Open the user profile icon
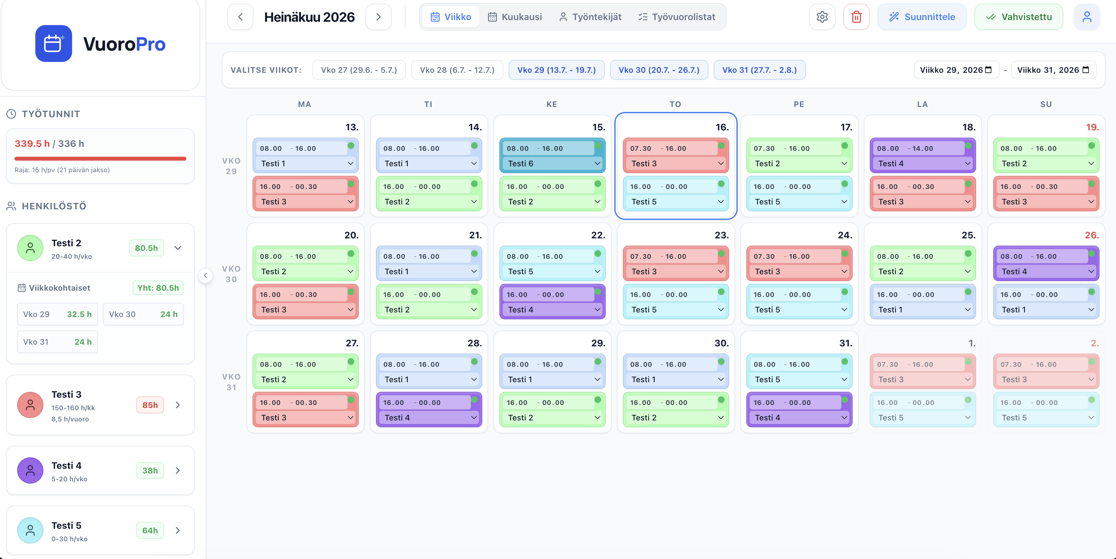This screenshot has height=559, width=1116. (x=1087, y=17)
